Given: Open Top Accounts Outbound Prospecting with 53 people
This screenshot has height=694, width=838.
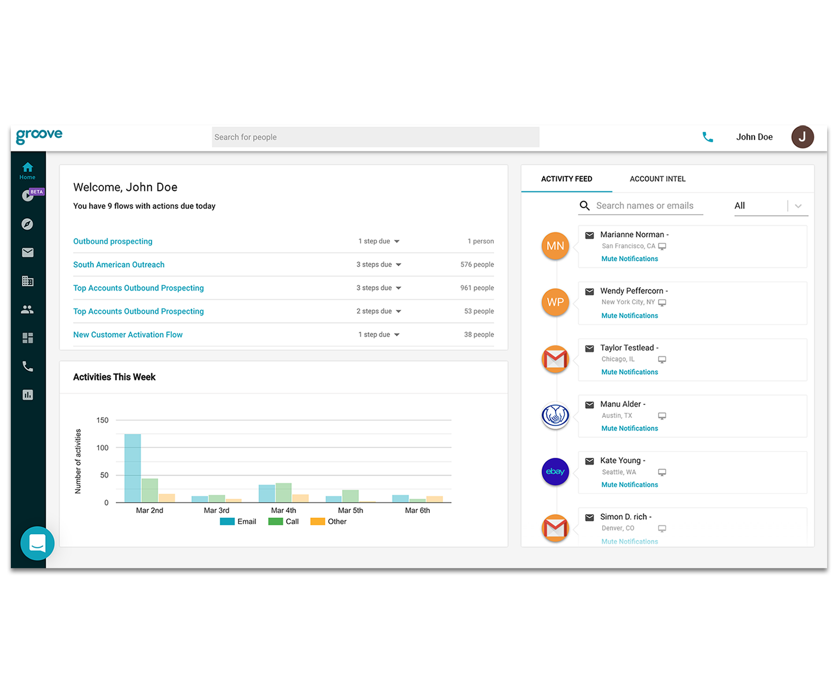Looking at the screenshot, I should tap(138, 311).
